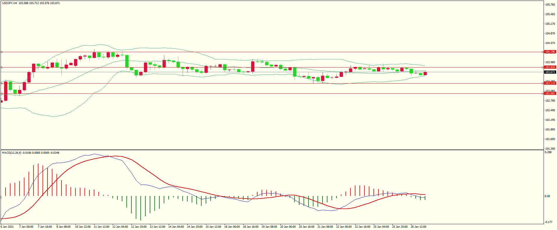Click the 0.288 MACD scale value
557x230 pixels.
click(548, 152)
